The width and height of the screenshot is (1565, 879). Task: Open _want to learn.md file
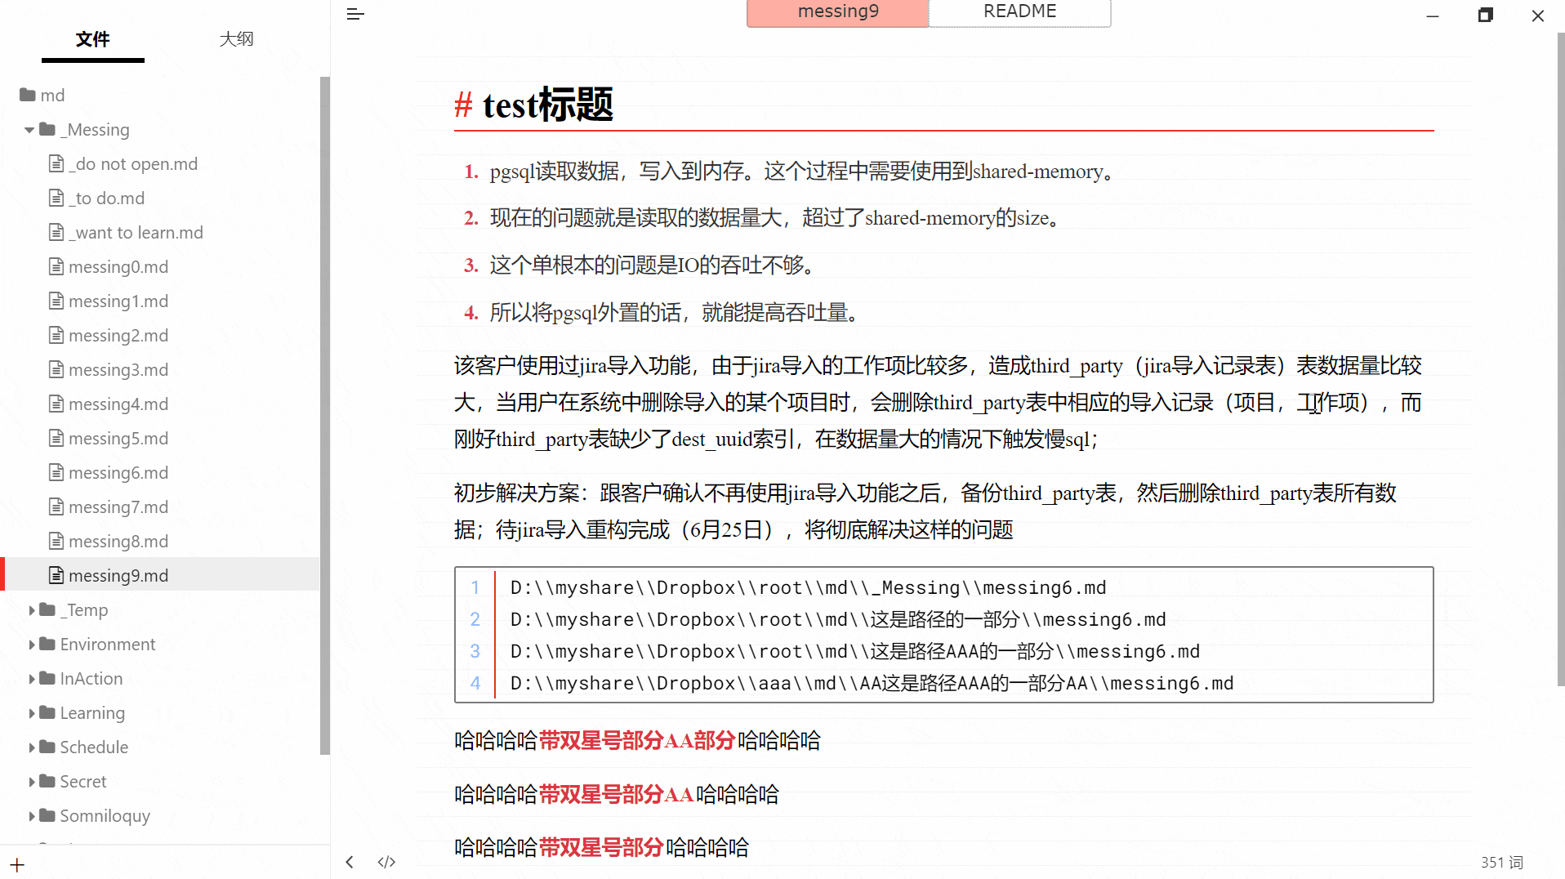136,232
